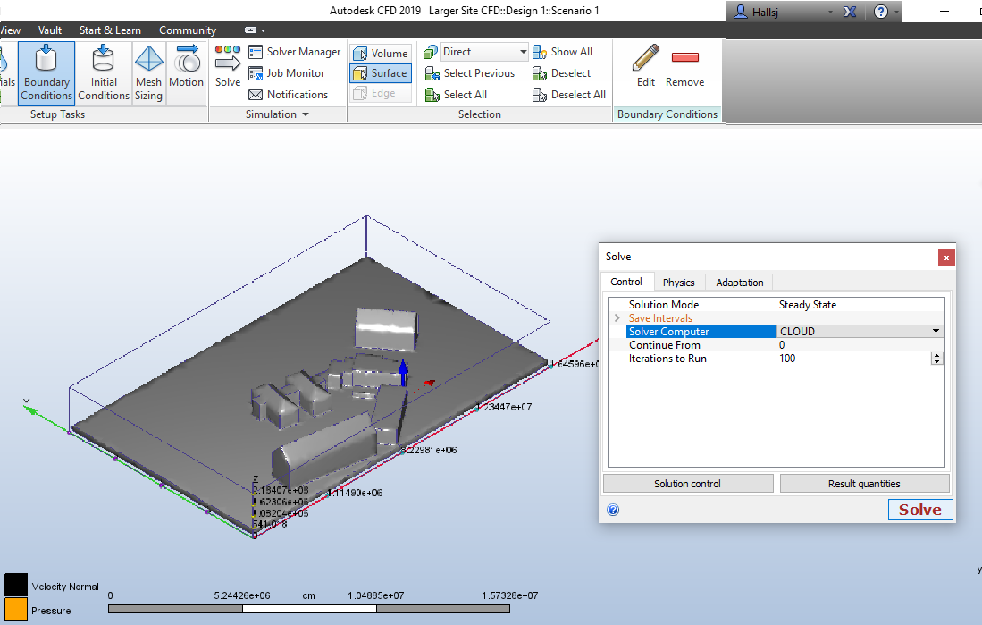Toggle Volume selection mode
This screenshot has height=625, width=982.
[x=381, y=54]
